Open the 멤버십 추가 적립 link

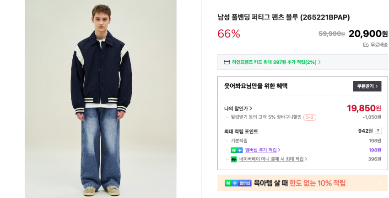(261, 150)
